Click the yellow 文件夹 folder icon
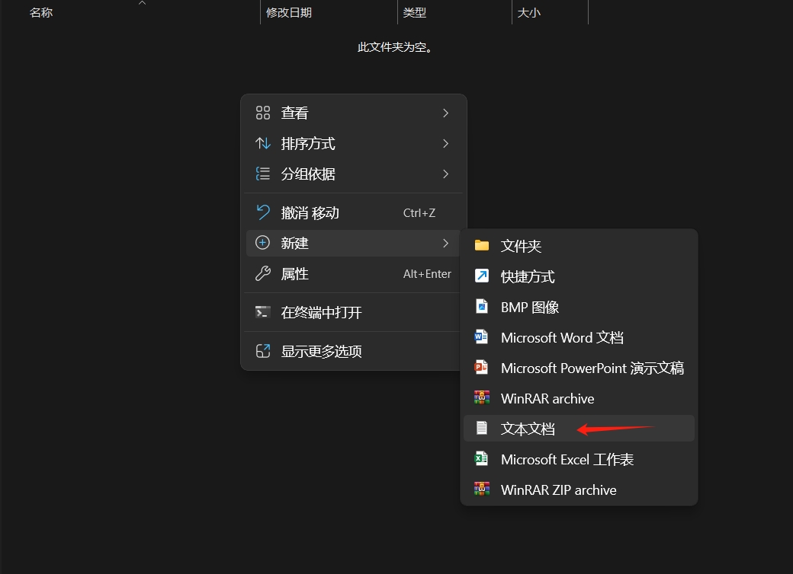The width and height of the screenshot is (793, 574). [x=482, y=246]
